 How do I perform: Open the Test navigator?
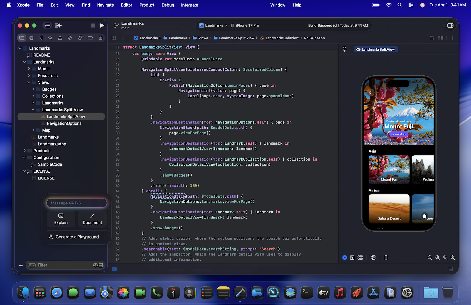70,38
